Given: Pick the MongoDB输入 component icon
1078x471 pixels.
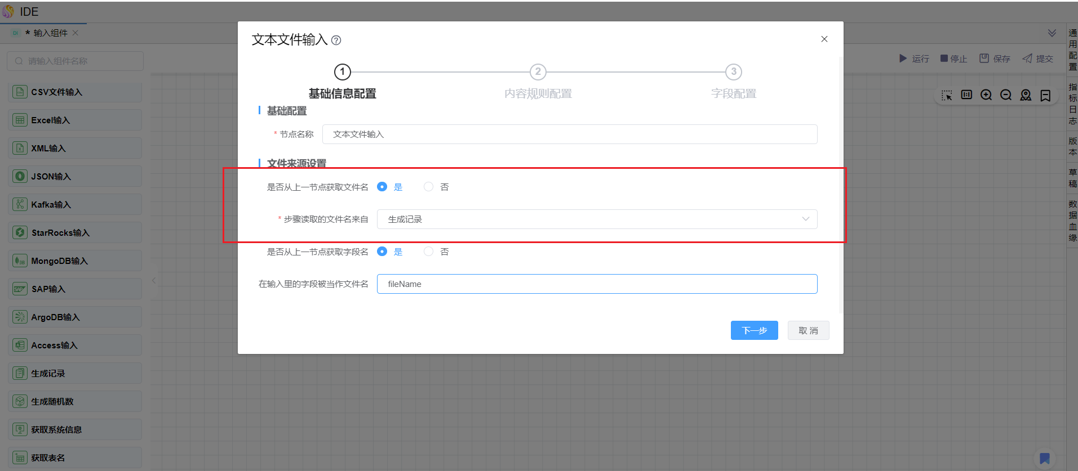Looking at the screenshot, I should tap(20, 261).
